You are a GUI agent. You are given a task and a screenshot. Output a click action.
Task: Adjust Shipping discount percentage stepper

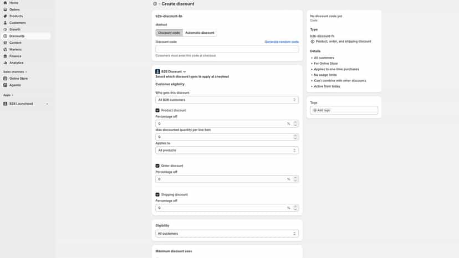(x=295, y=208)
